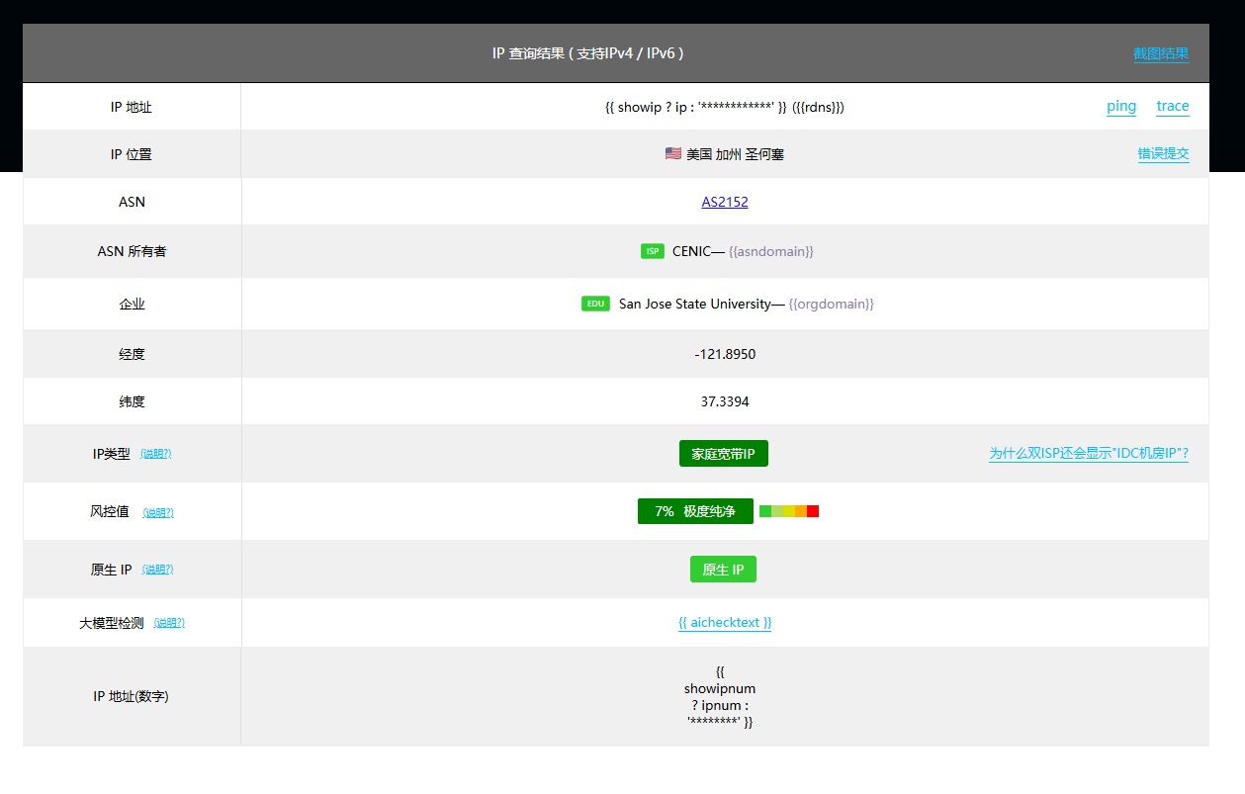
Task: Click the green ISP badge icon
Action: [652, 251]
